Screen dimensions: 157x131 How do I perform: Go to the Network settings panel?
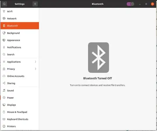[x=20, y=19]
